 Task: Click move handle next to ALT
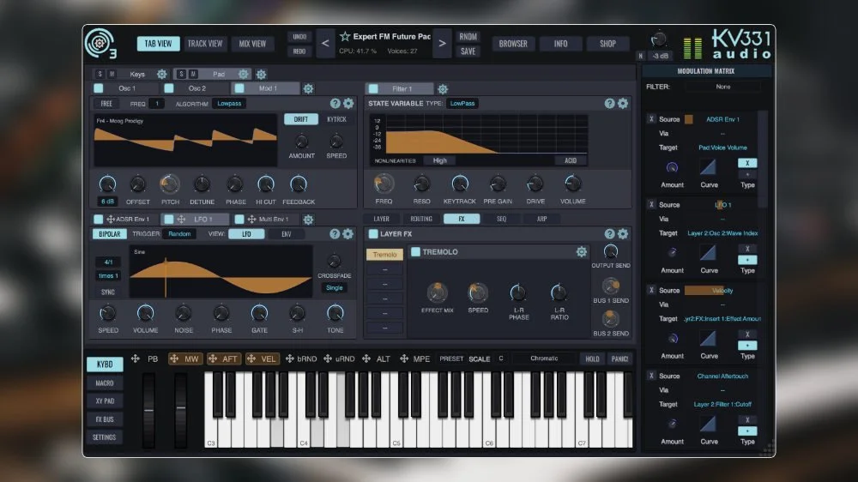click(x=366, y=358)
